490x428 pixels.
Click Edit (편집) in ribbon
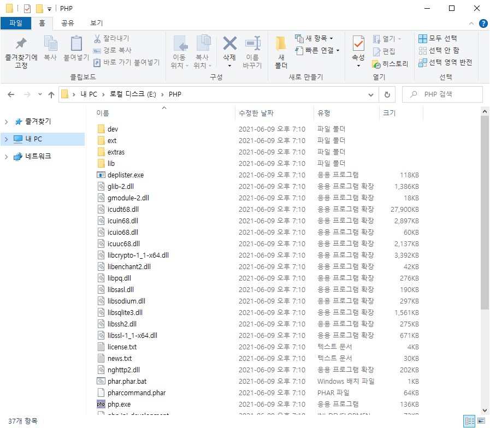click(385, 51)
